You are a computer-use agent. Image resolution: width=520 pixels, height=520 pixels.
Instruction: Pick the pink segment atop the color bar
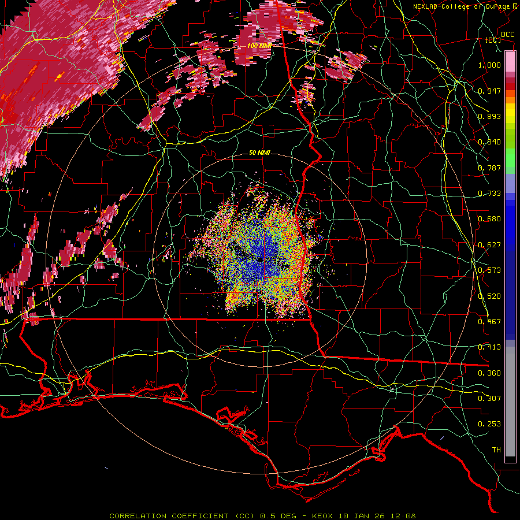pos(510,62)
